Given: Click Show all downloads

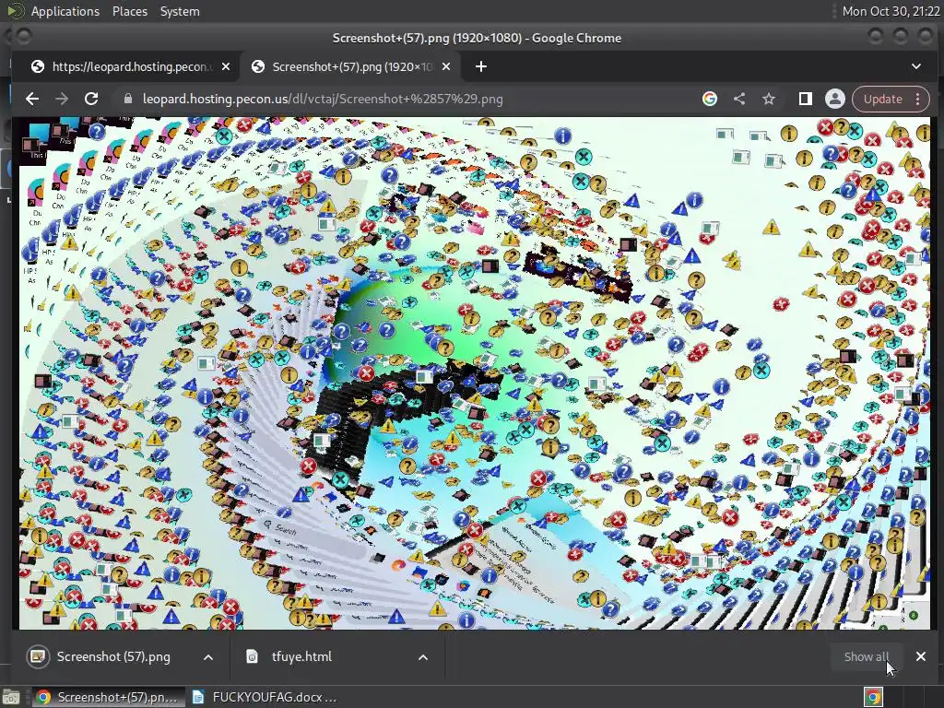Looking at the screenshot, I should click(866, 656).
